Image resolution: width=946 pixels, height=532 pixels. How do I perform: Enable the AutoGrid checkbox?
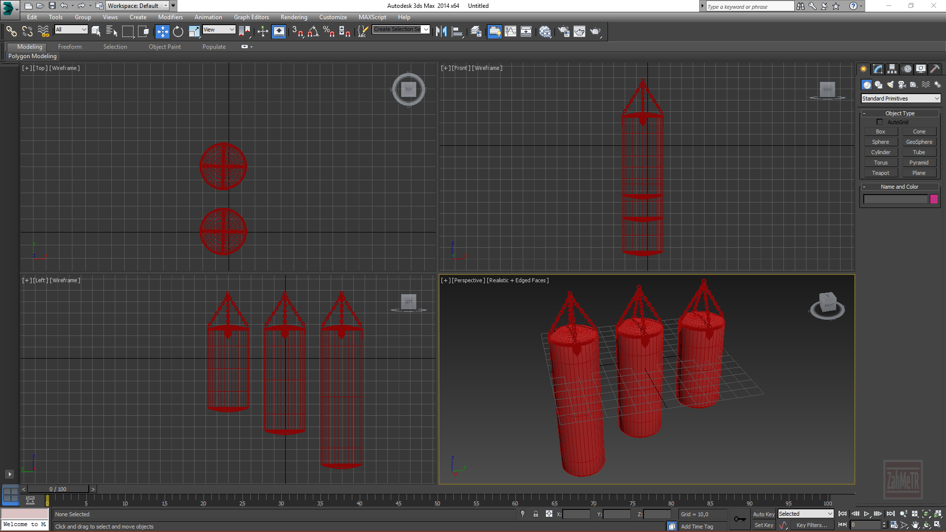(x=879, y=122)
